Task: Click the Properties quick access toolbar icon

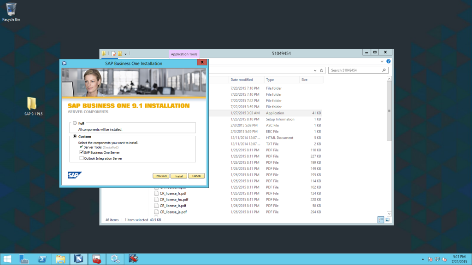Action: coord(113,53)
